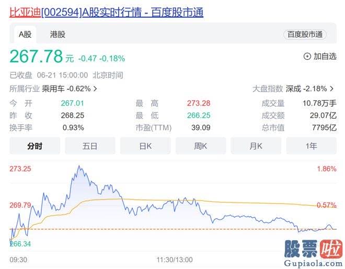Switch to the 五日 chart tab

click(x=90, y=146)
